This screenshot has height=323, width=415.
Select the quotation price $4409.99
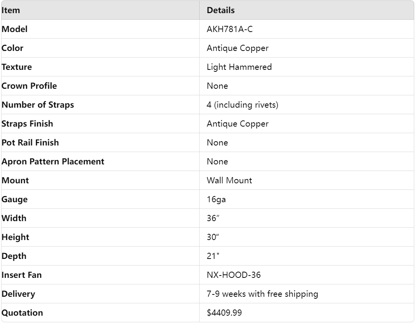pyautogui.click(x=224, y=313)
